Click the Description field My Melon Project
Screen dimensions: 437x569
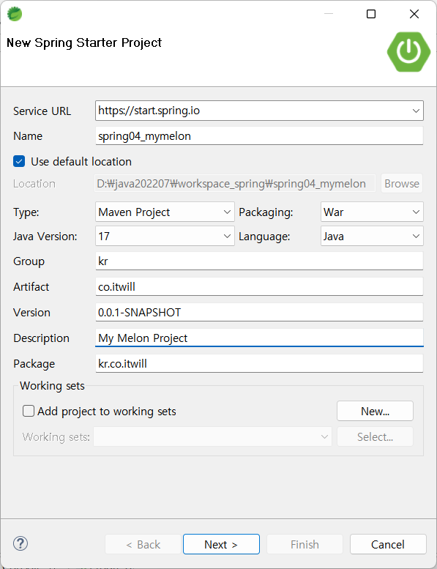pyautogui.click(x=259, y=338)
